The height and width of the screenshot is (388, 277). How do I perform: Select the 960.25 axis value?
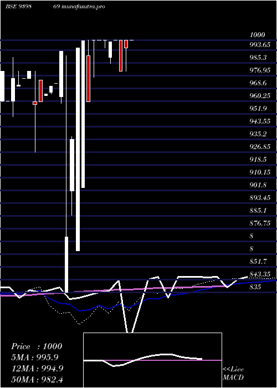[x=260, y=95]
